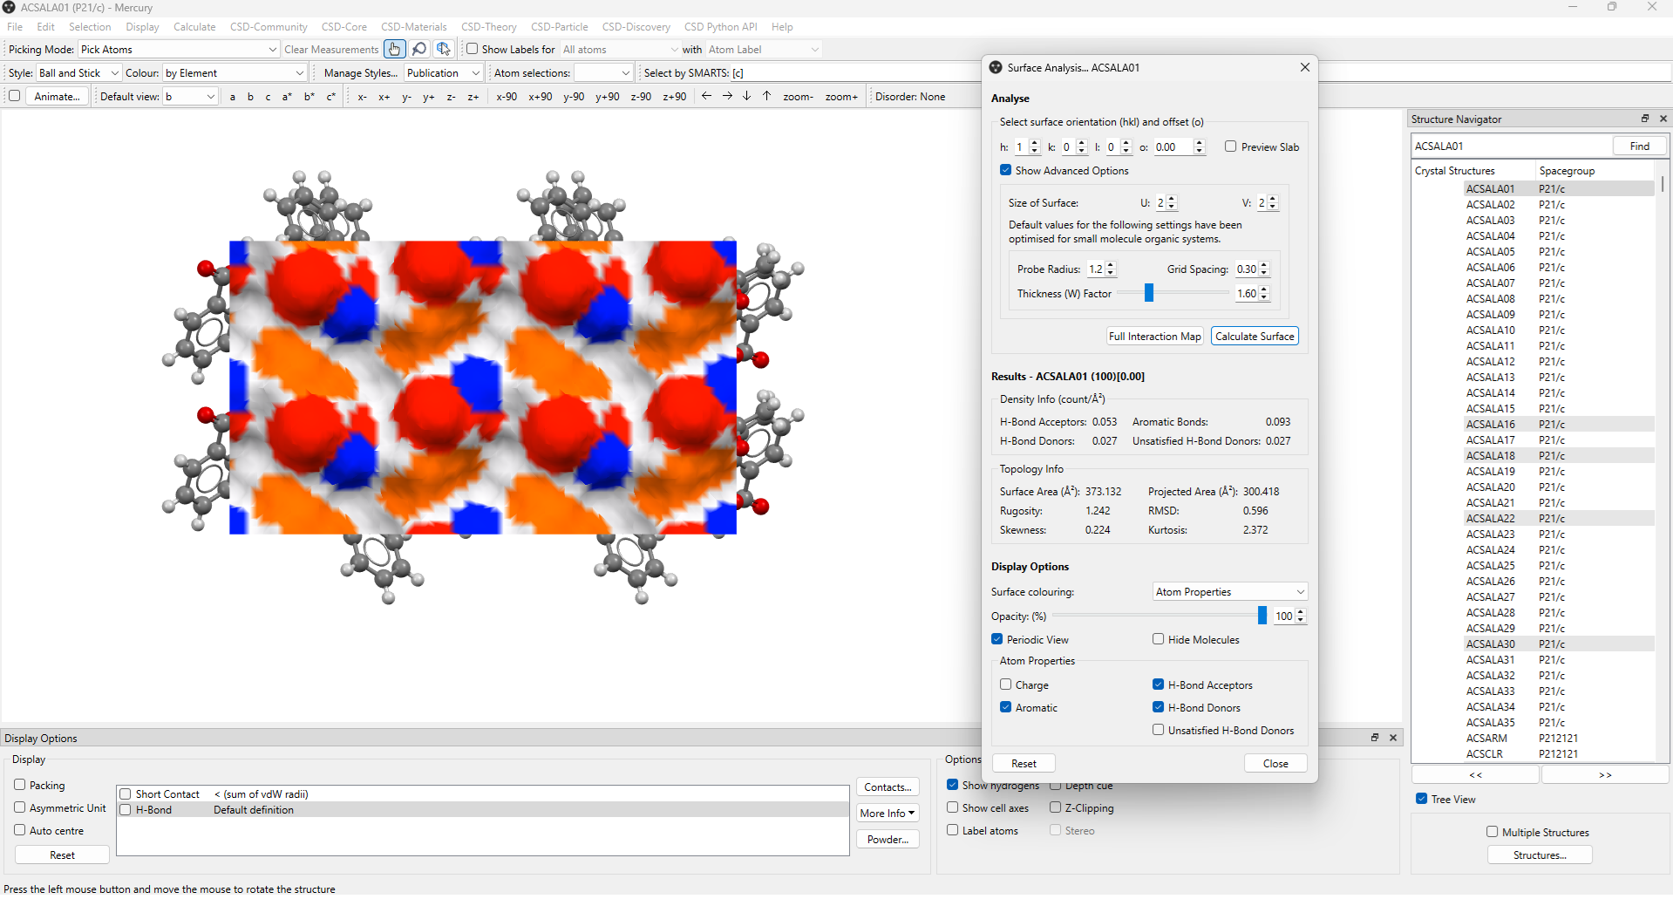The height and width of the screenshot is (899, 1673).
Task: Click the zoom- toolbar control
Action: click(797, 96)
